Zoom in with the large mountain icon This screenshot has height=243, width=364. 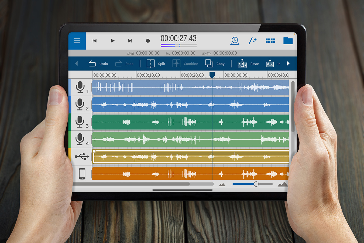coord(283,184)
